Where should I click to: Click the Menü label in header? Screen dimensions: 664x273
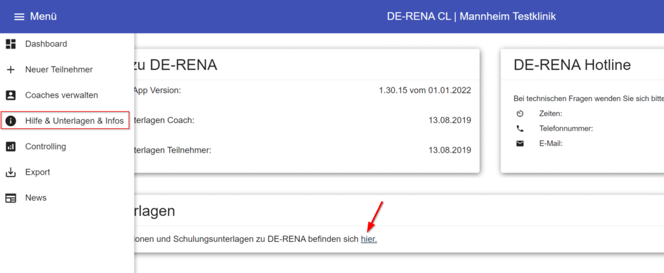(x=43, y=17)
